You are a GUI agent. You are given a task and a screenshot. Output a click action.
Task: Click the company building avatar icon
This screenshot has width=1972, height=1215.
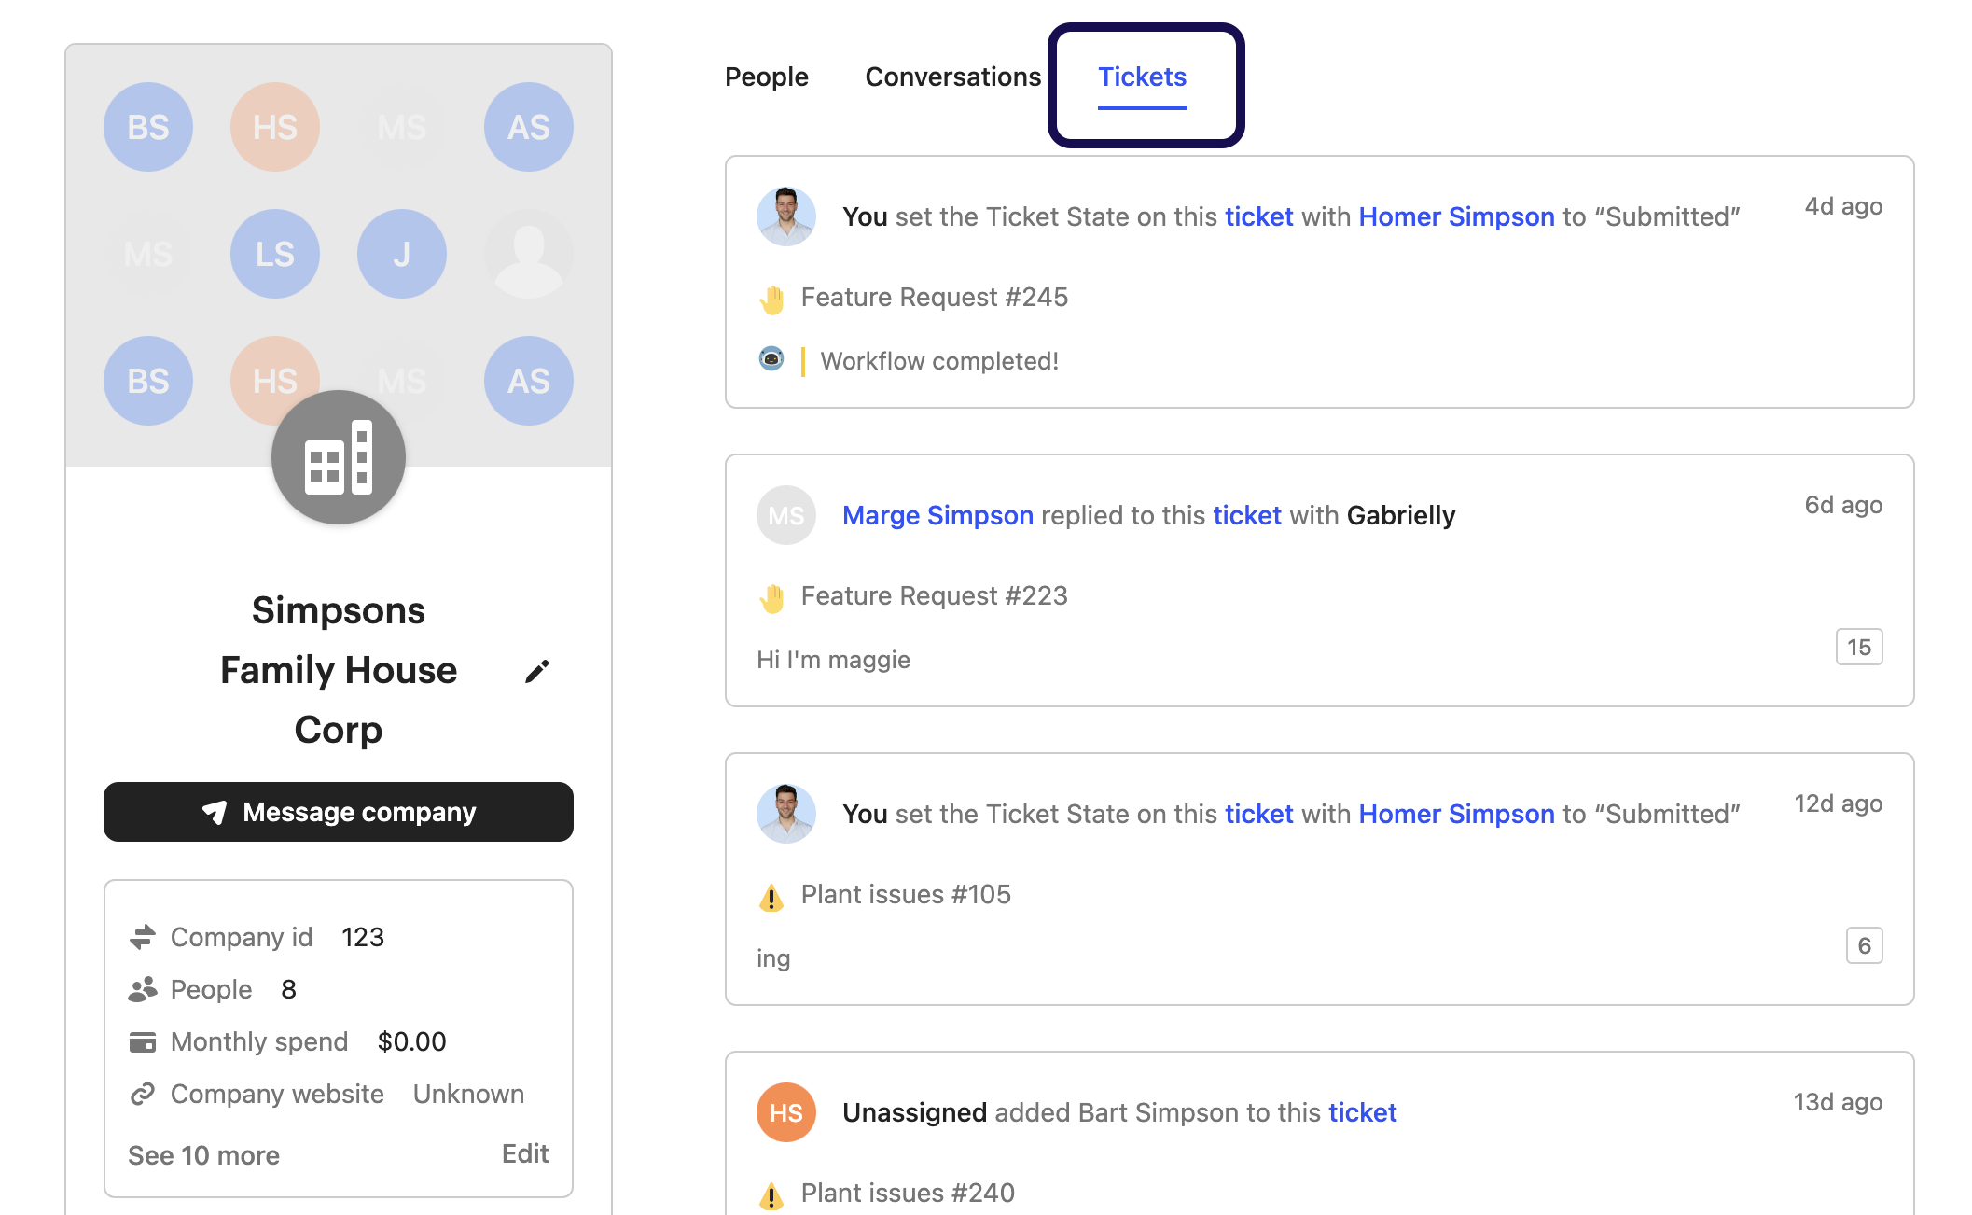(339, 457)
